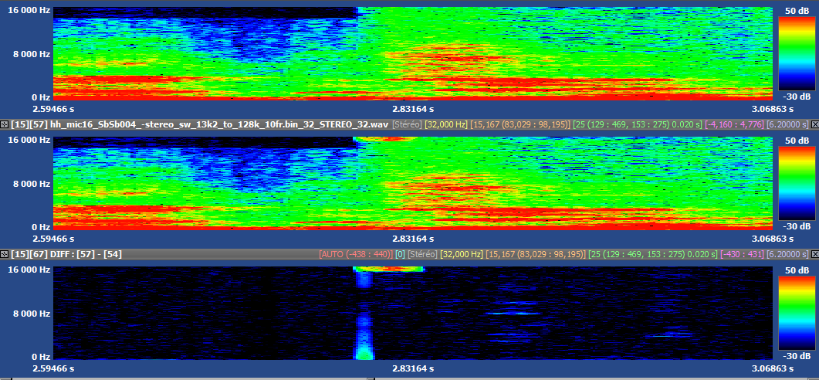
Task: Click the right X icon on the DIFF track header
Action: point(814,254)
